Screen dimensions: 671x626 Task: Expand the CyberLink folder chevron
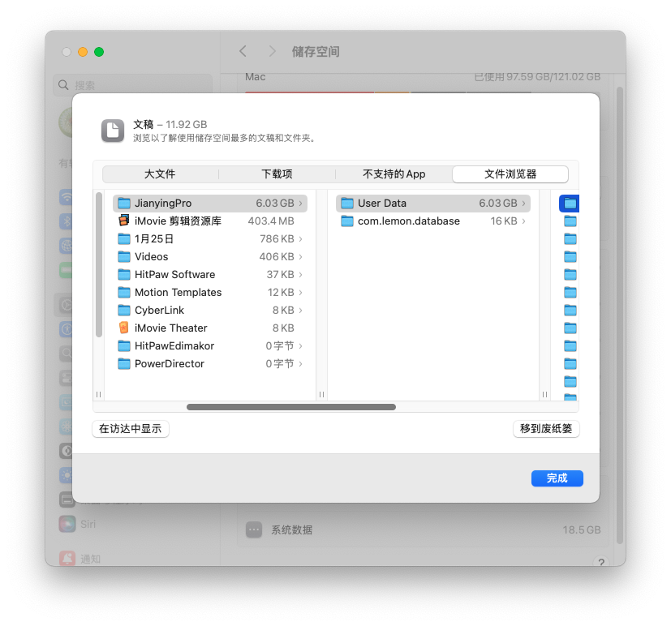(x=300, y=310)
